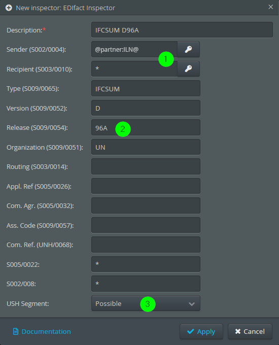This screenshot has width=279, height=345.
Task: Click the Sender field containing @partner:ILN@
Action: 134,49
